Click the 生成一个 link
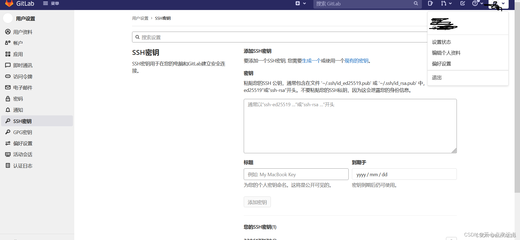The height and width of the screenshot is (240, 520). [x=311, y=61]
